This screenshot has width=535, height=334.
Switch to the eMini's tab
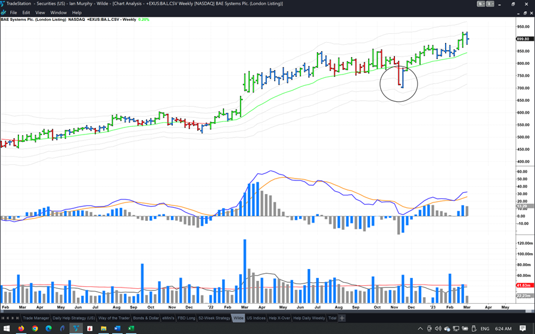coord(168,318)
